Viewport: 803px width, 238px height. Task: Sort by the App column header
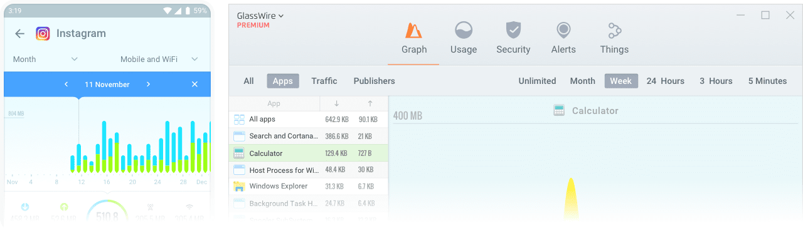274,103
